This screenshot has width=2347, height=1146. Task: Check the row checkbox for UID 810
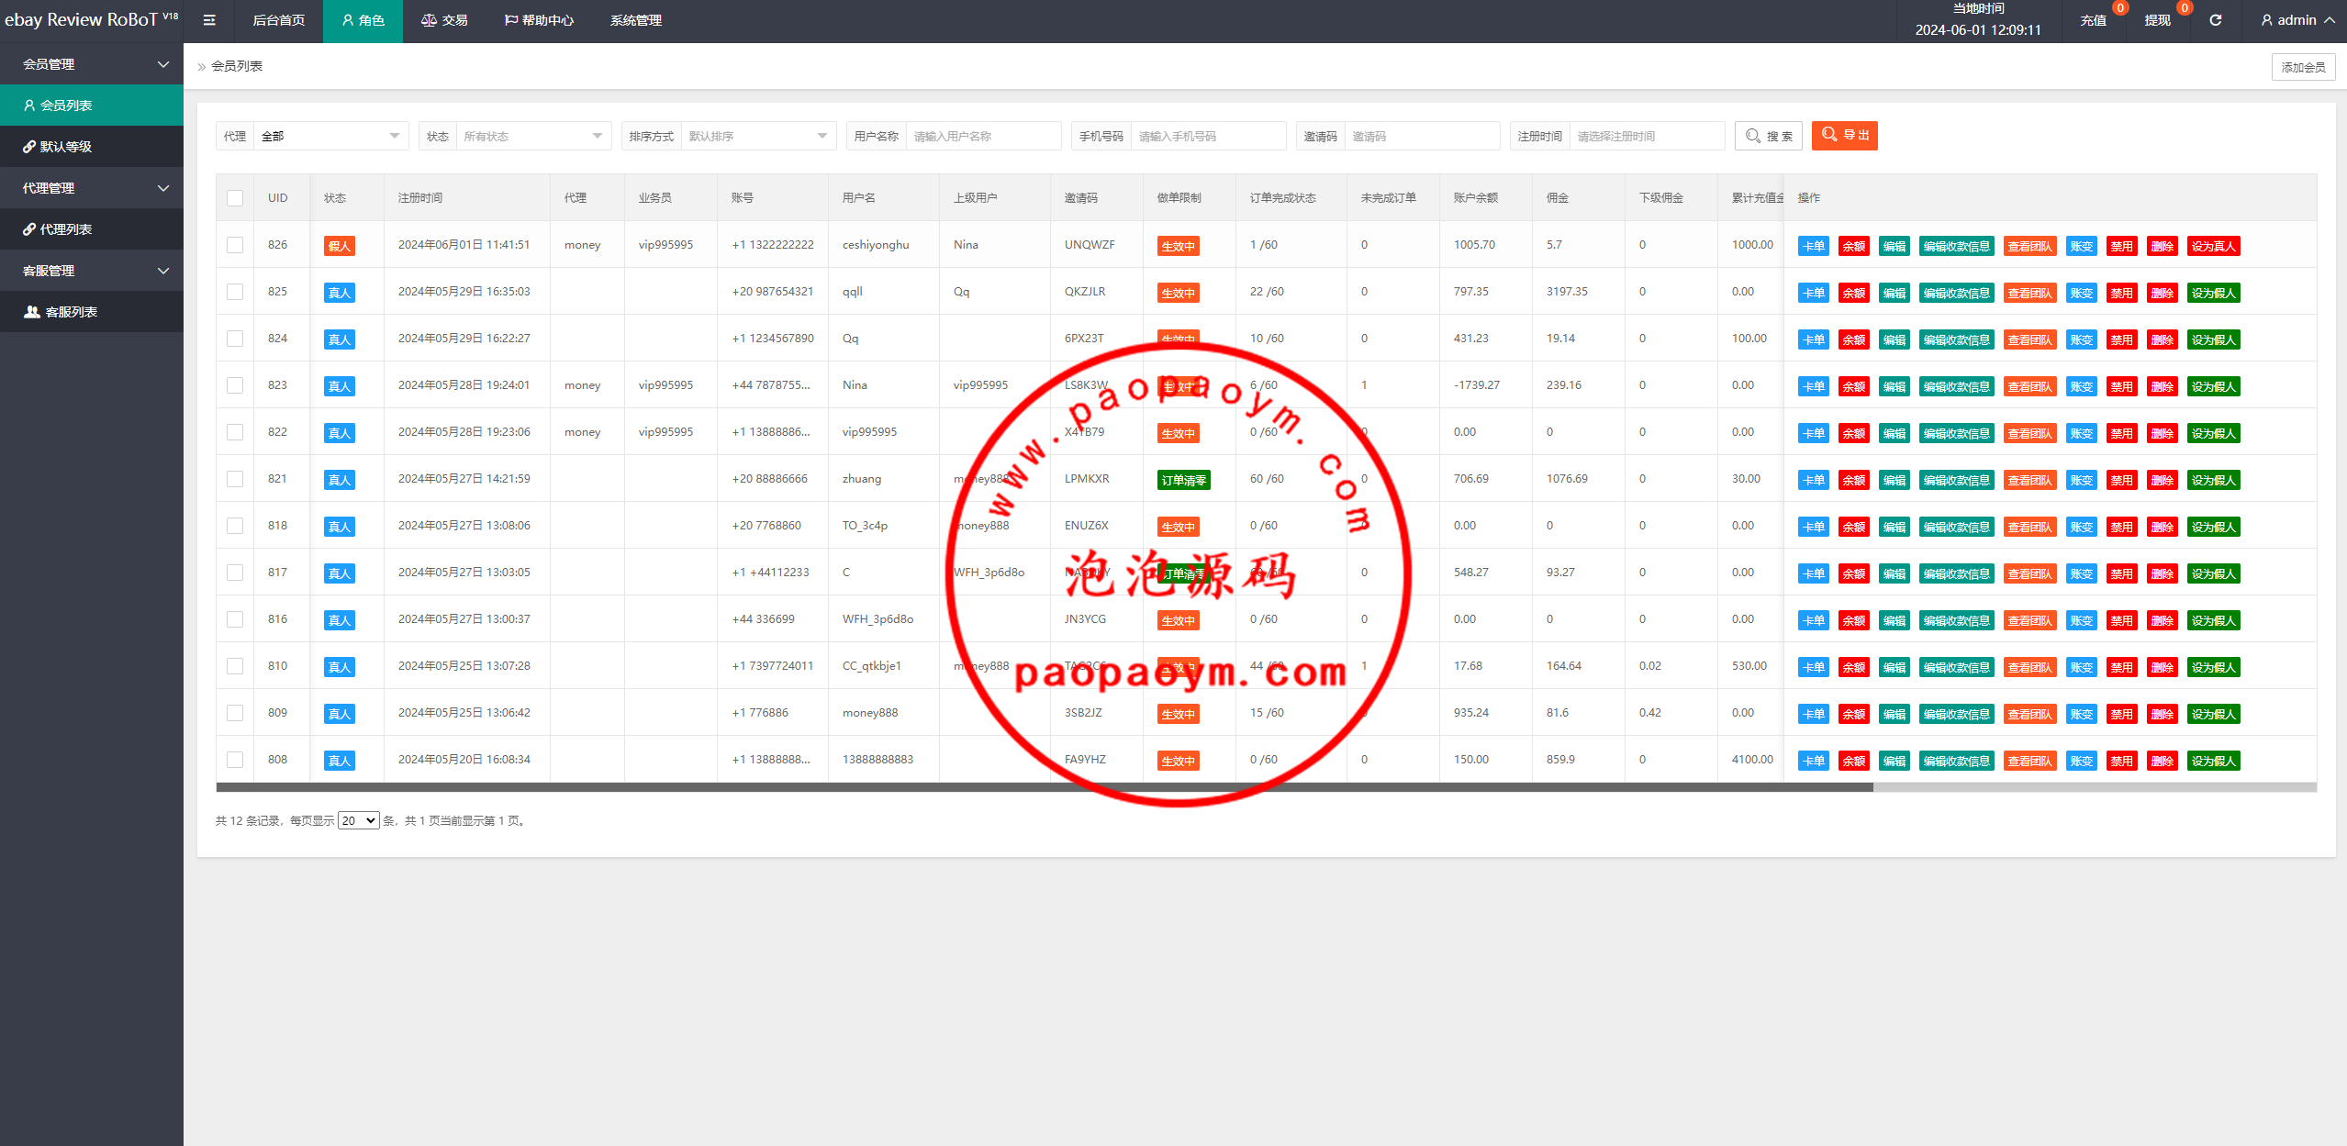(x=235, y=666)
